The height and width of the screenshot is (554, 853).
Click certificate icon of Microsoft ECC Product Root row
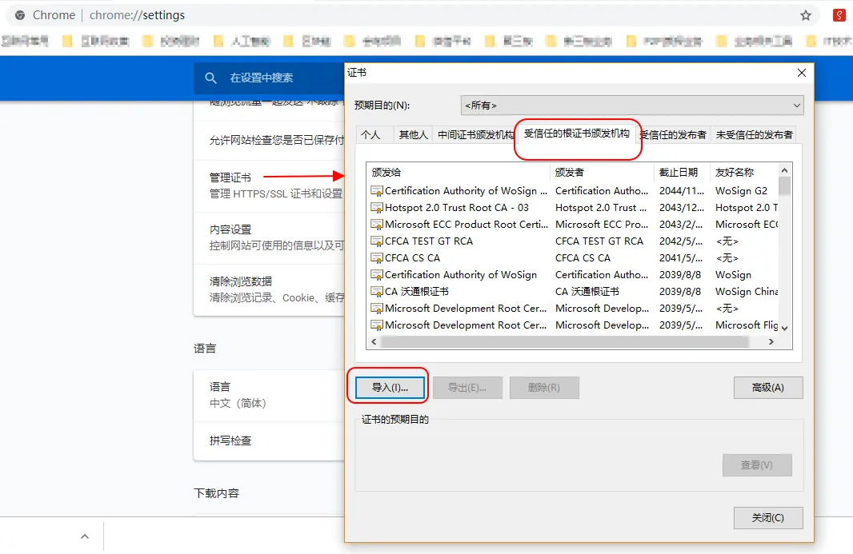pyautogui.click(x=376, y=225)
